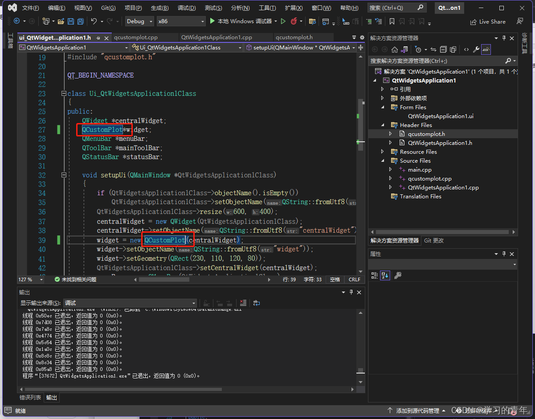The image size is (535, 419).
Task: Switch to 错误列表 tab
Action: click(30, 398)
